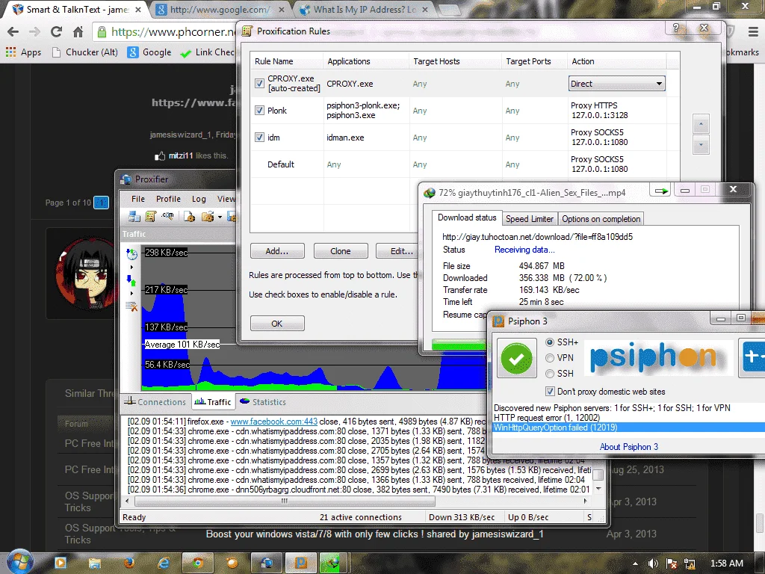Image resolution: width=765 pixels, height=574 pixels.
Task: Click Windows Media Player taskbar icon
Action: (61, 564)
